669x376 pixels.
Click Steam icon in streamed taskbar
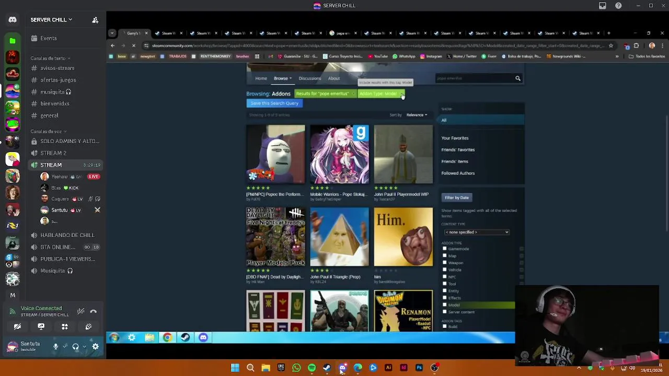click(185, 337)
